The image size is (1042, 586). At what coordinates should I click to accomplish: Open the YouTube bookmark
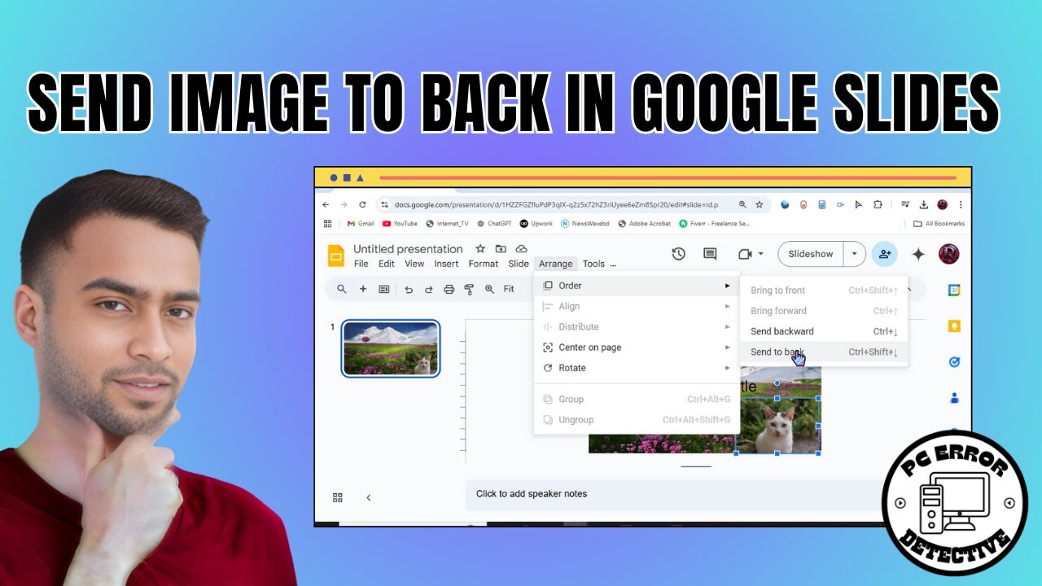(400, 223)
